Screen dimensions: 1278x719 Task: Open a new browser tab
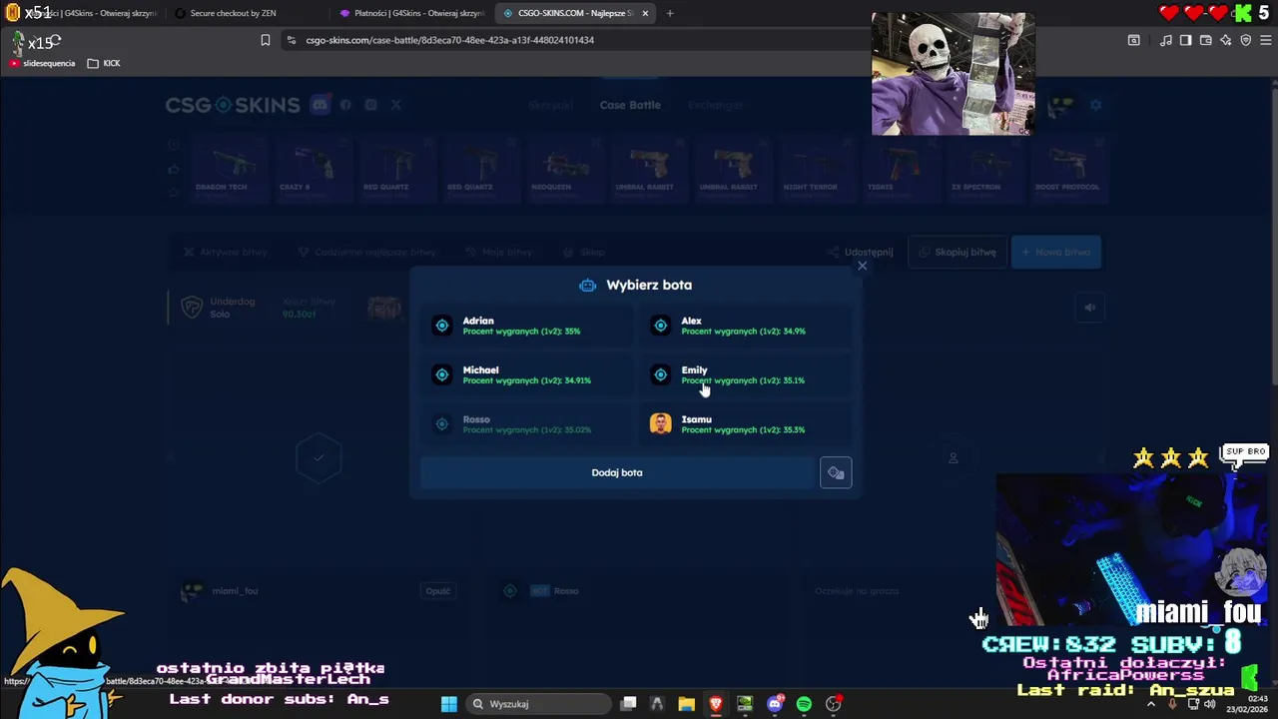point(670,13)
